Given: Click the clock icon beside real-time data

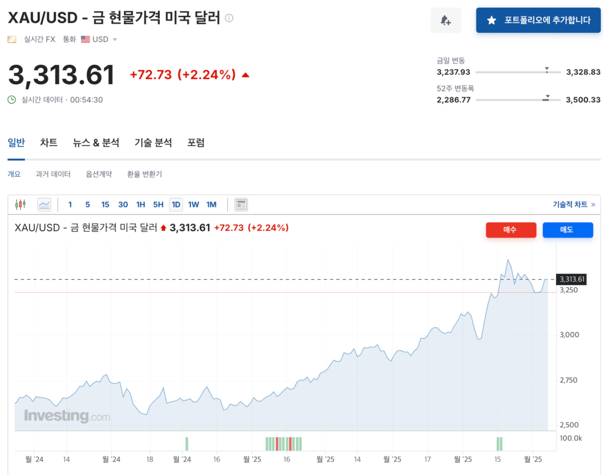Looking at the screenshot, I should coord(12,100).
